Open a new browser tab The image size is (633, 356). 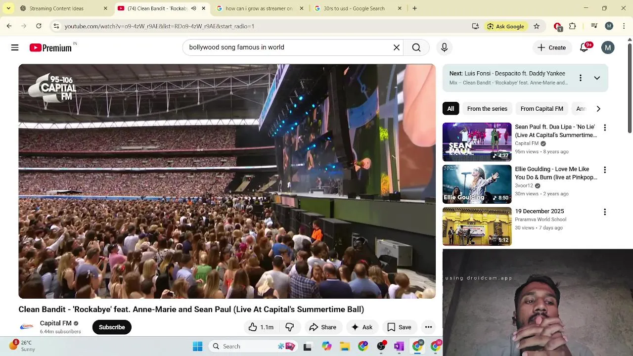pos(414,8)
